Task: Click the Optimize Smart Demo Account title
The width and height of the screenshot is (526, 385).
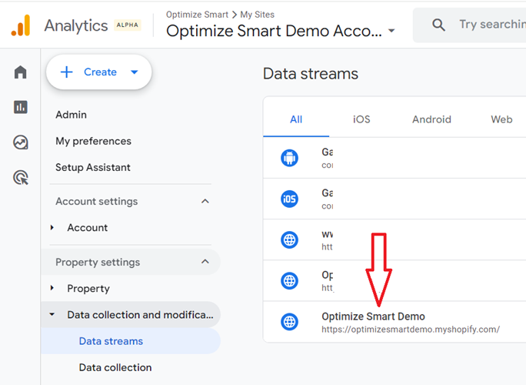Action: 274,31
